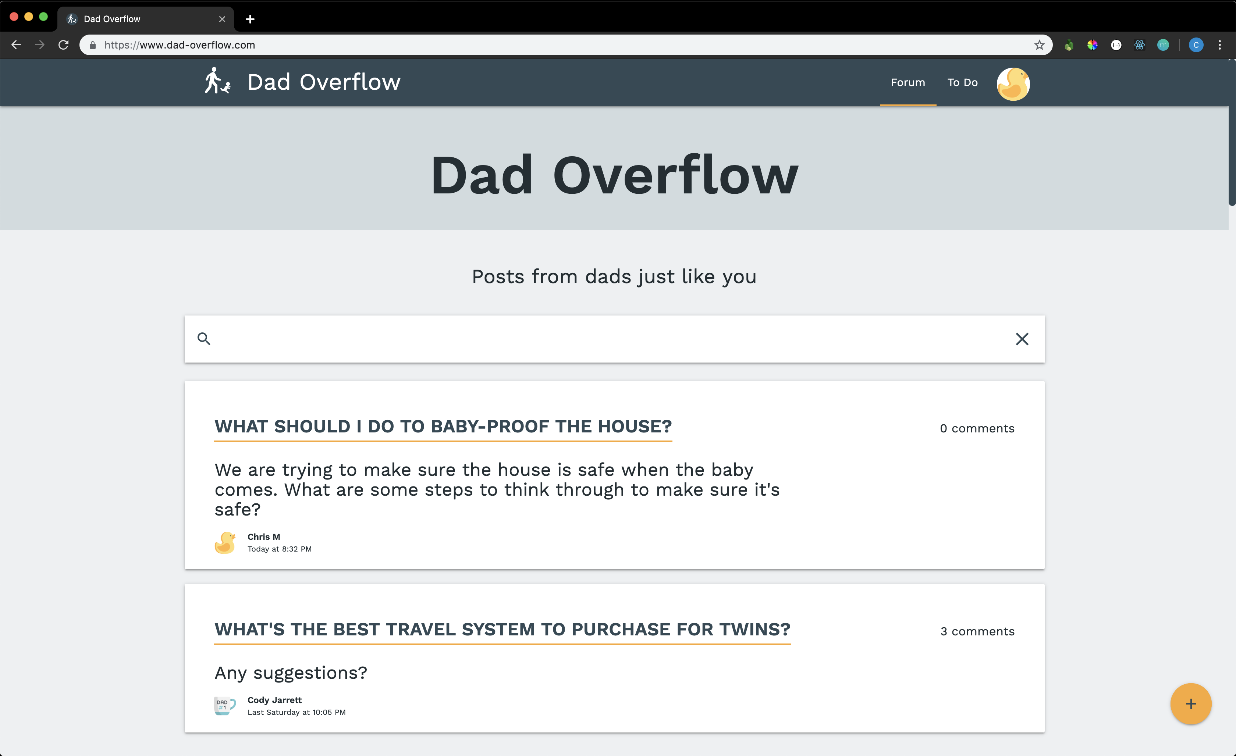1236x756 pixels.
Task: Click the add new post plus button icon
Action: point(1189,703)
